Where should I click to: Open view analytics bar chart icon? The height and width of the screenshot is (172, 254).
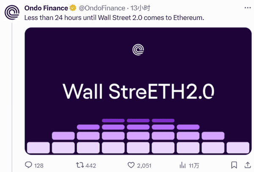(183, 164)
